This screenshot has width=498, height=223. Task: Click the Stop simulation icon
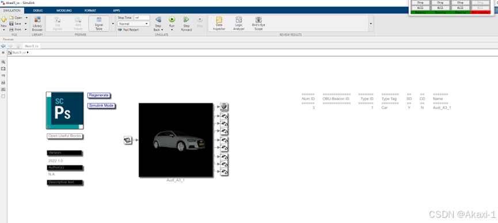(200, 20)
